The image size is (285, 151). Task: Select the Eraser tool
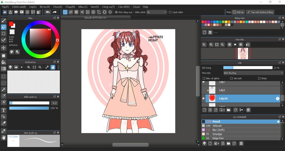[3, 27]
